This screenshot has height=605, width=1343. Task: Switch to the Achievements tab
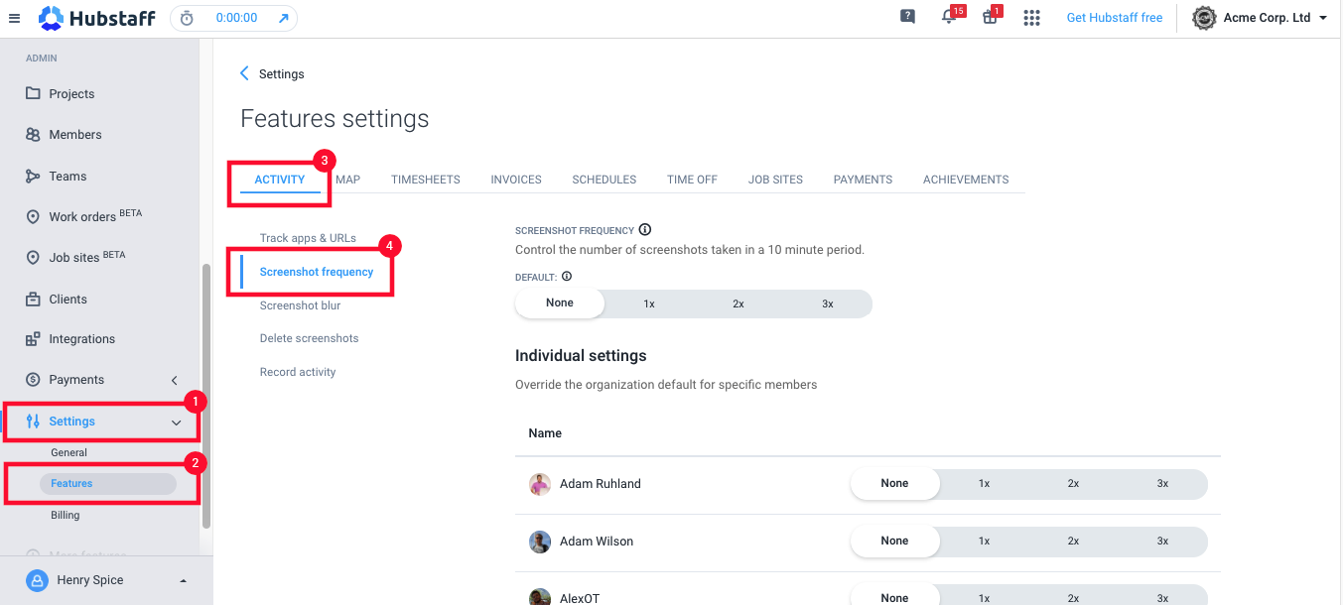[966, 180]
